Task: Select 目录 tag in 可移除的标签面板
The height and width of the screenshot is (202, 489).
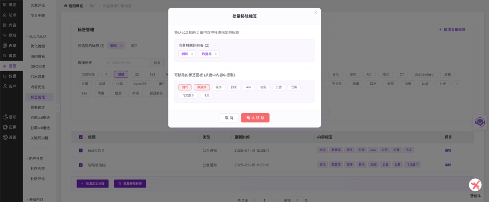Action: (x=234, y=87)
